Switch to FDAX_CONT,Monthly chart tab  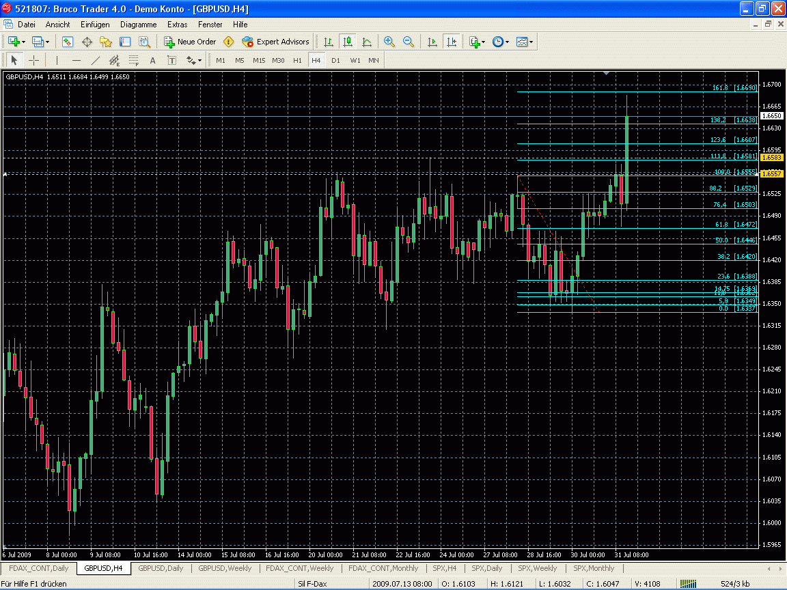[x=383, y=568]
